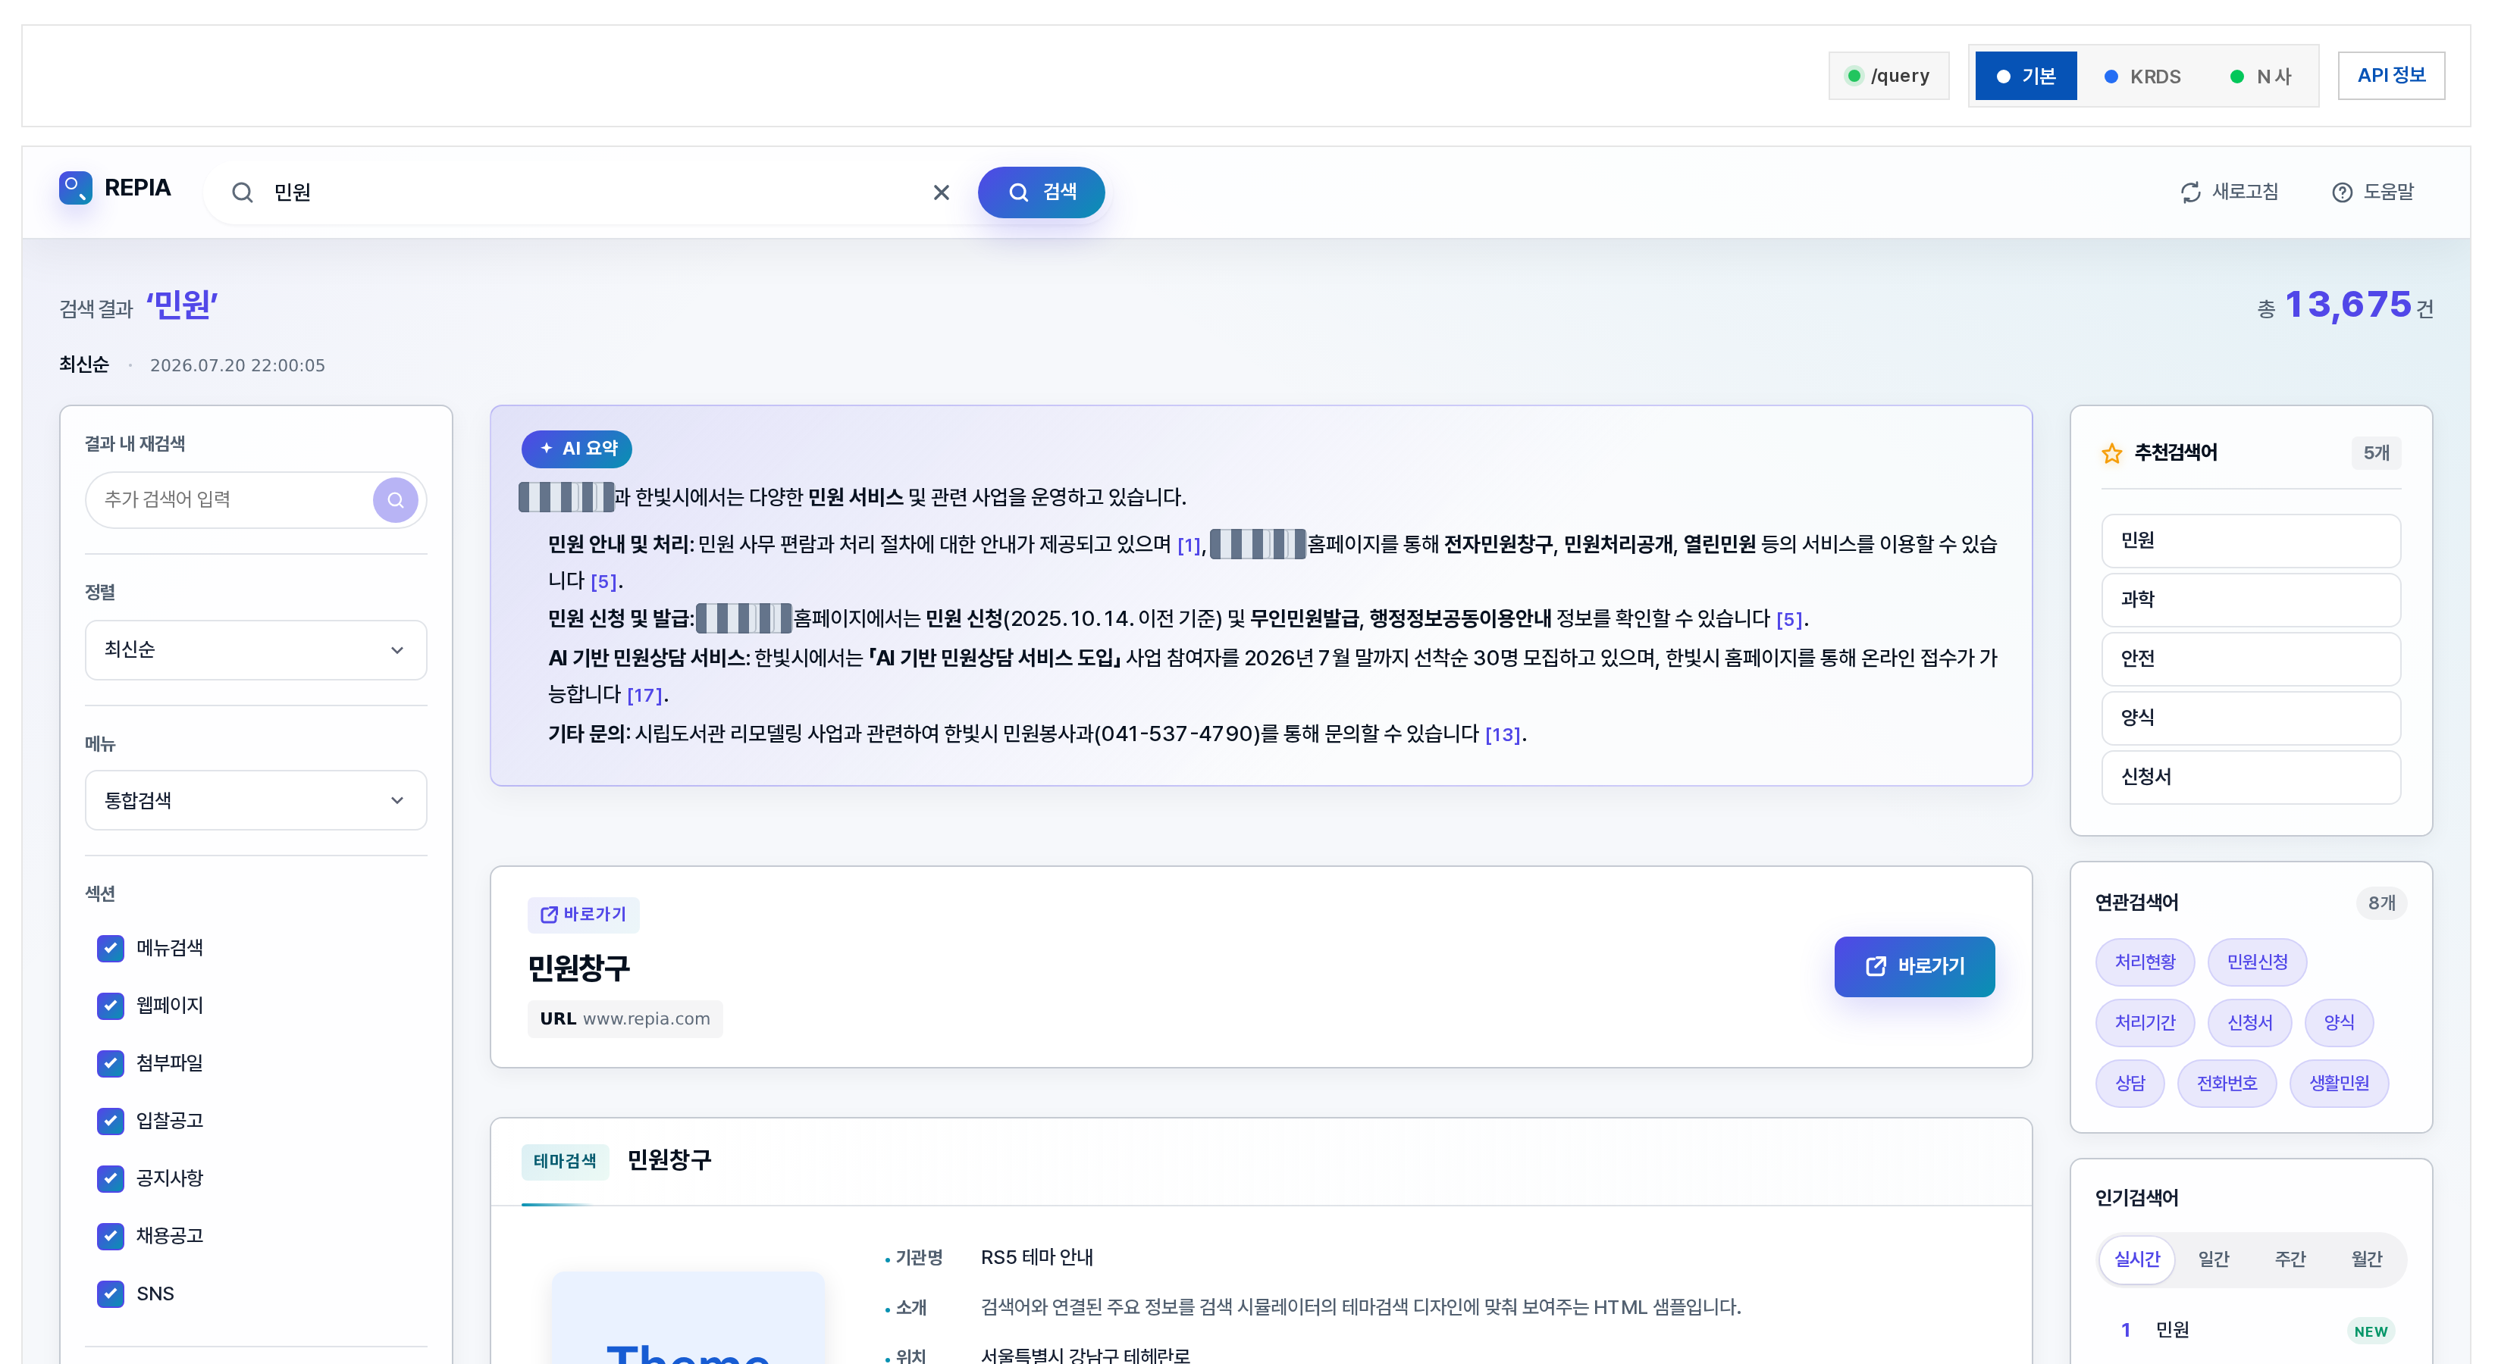Toggle the 첨부파일 checkbox
2520x1364 pixels.
(x=111, y=1063)
